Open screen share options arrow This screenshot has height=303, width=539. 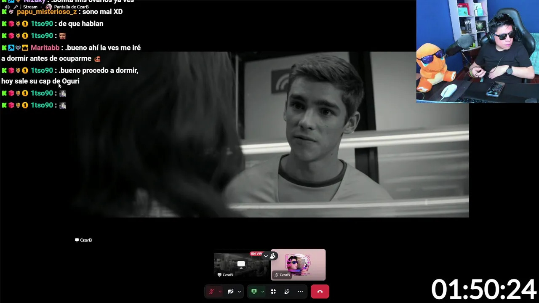[x=262, y=292]
